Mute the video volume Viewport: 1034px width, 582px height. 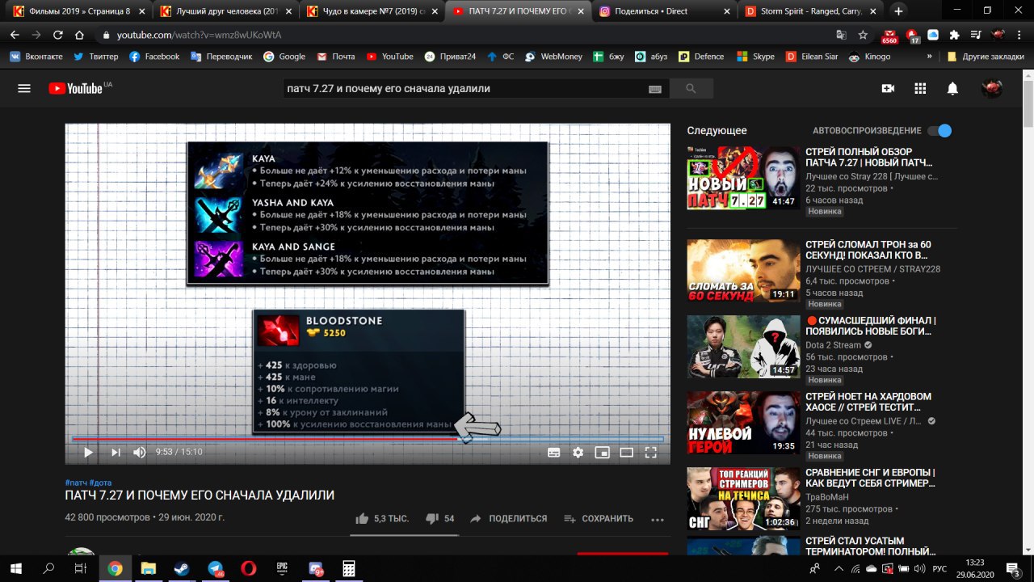pos(140,453)
